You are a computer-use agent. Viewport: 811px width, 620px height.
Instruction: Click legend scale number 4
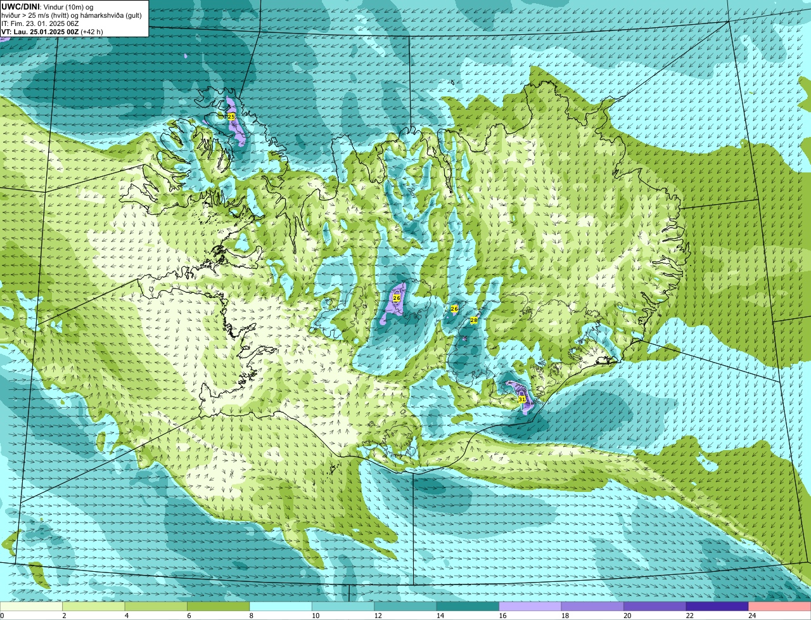[126, 616]
